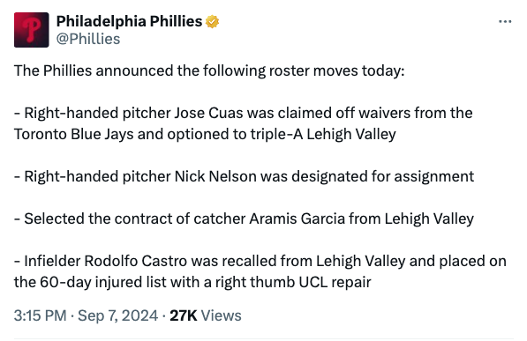Click the 27K view count number
The height and width of the screenshot is (341, 527).
(x=184, y=315)
